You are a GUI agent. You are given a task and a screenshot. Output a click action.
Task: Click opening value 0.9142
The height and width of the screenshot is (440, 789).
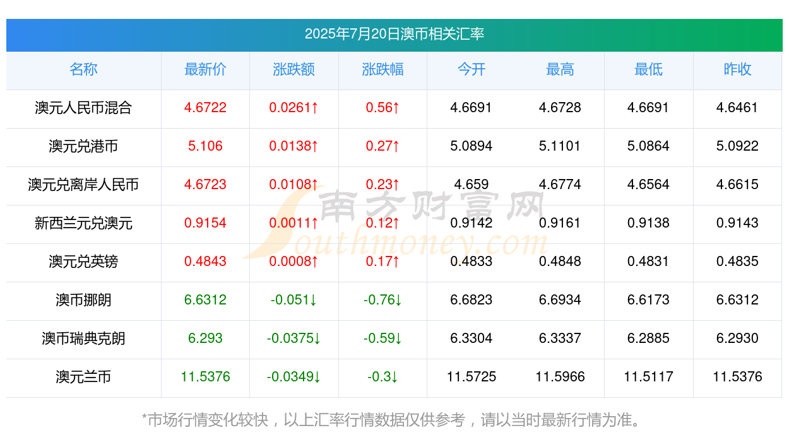[472, 223]
